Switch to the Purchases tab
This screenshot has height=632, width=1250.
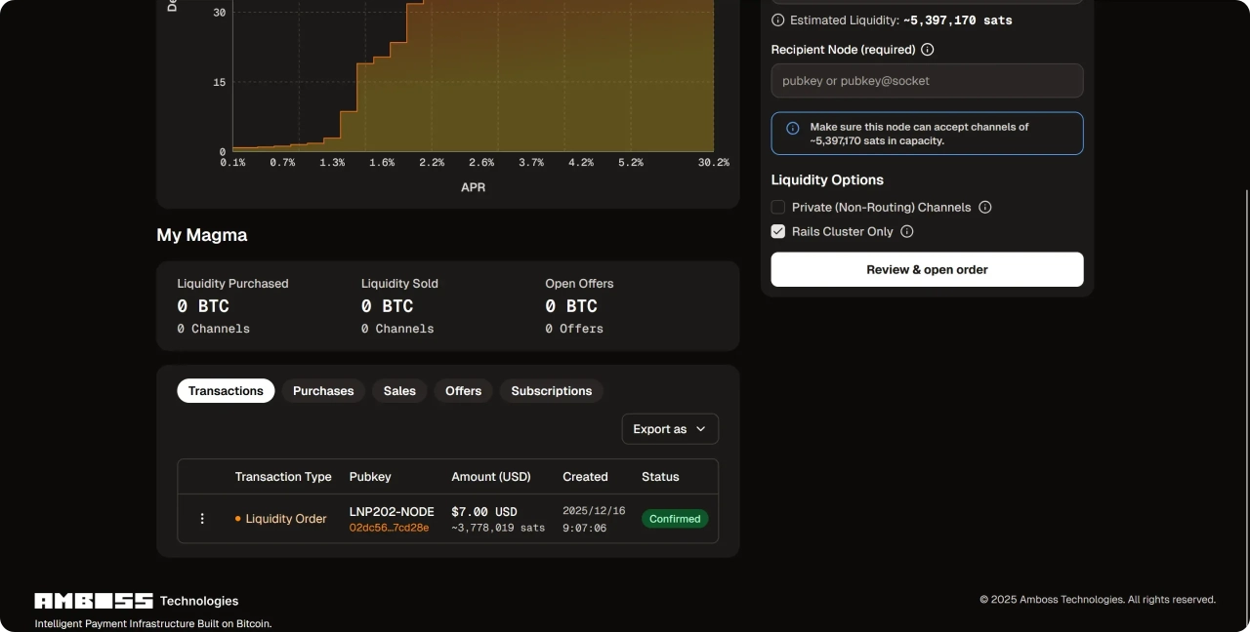(323, 391)
